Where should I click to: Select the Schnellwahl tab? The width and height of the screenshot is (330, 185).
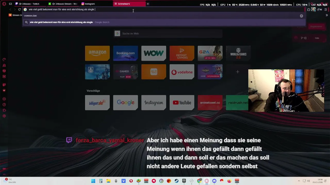pos(129,4)
